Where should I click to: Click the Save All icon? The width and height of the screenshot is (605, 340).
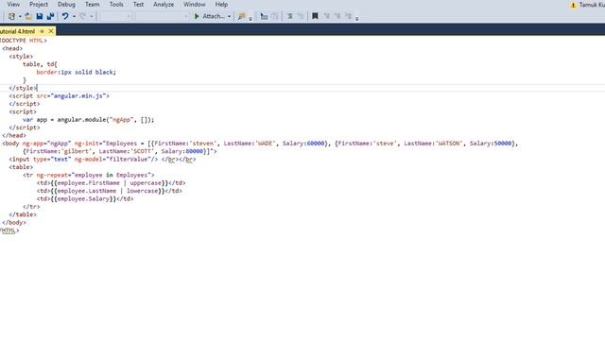[50, 16]
